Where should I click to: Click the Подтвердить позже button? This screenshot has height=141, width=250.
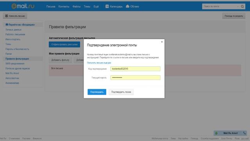(x=121, y=92)
